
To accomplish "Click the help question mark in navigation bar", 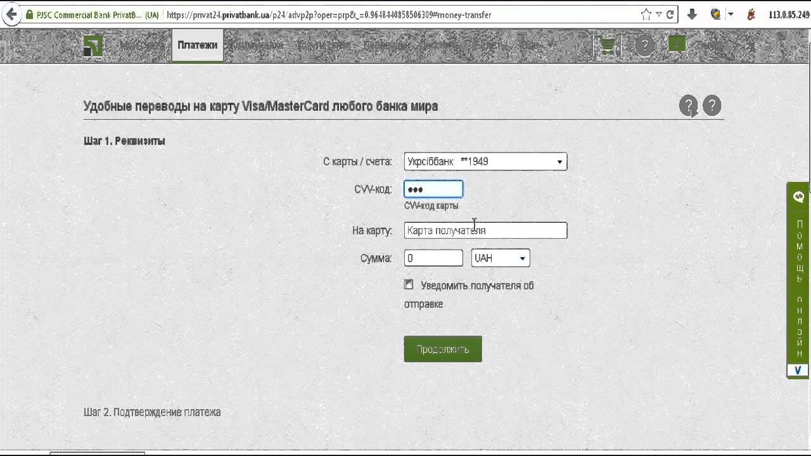I will point(644,46).
